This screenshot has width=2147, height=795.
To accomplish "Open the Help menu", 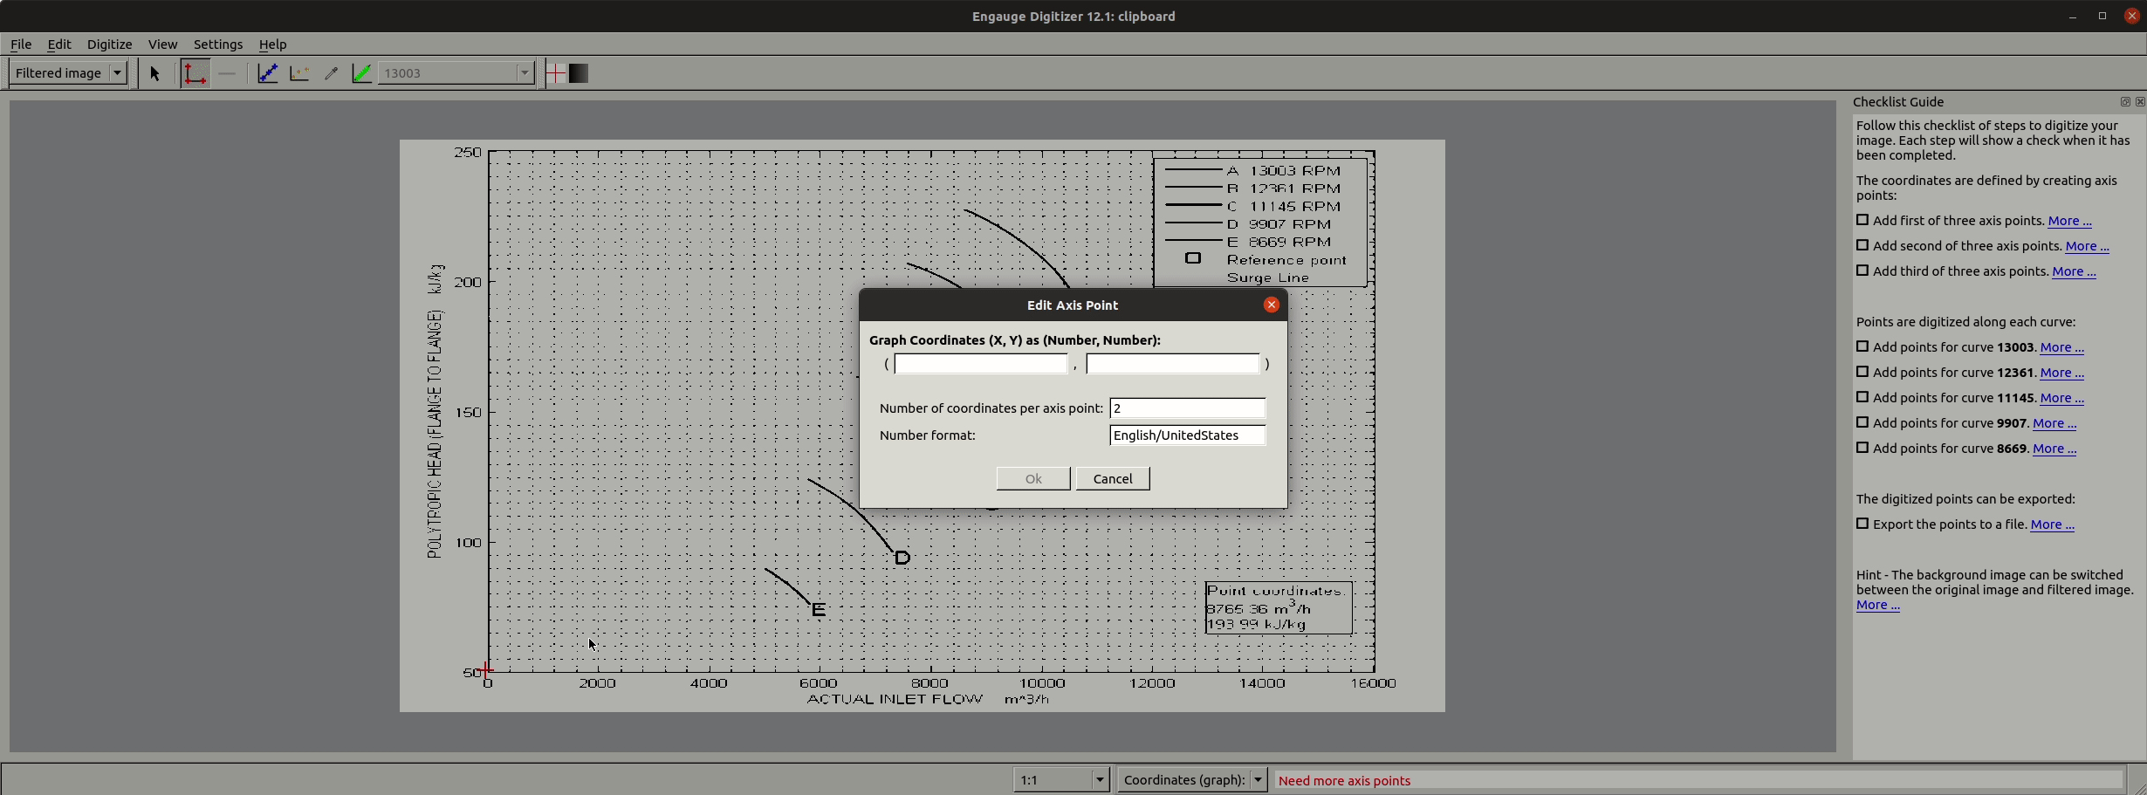I will 272,45.
